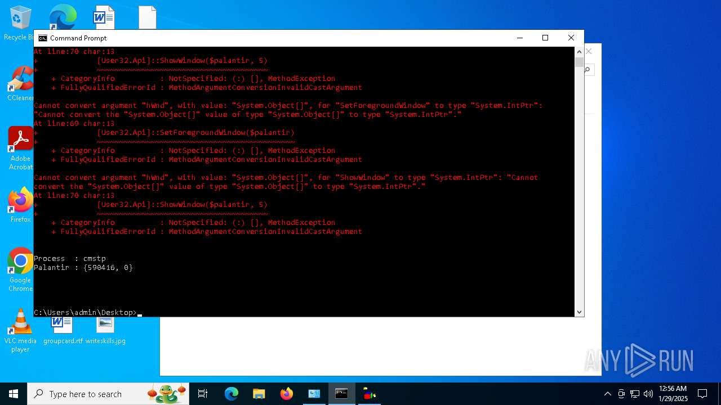Screen dimensions: 721x405
Task: Open Microsoft Edge from the taskbar
Action: tap(232, 394)
